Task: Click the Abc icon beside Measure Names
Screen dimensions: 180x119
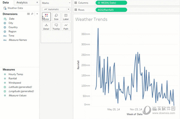Action: [5, 40]
